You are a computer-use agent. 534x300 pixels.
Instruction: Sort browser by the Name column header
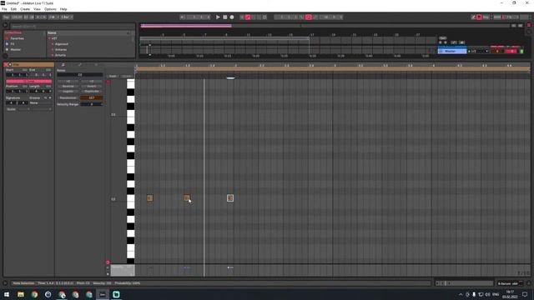coord(88,33)
